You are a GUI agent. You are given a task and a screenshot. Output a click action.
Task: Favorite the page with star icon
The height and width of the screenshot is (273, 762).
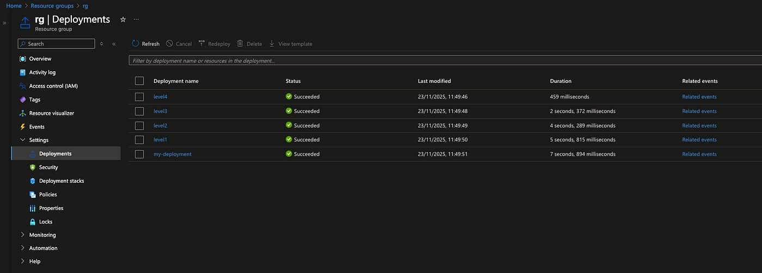[x=123, y=19]
